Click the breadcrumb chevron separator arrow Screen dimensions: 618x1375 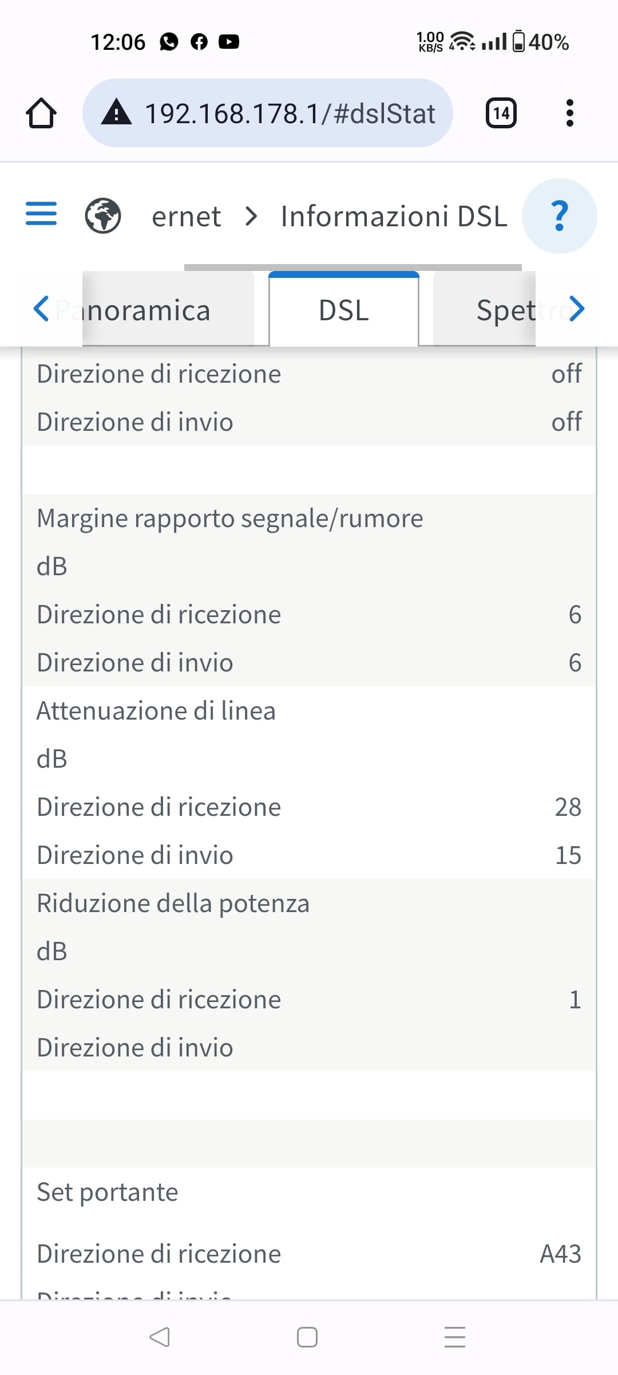pos(251,216)
